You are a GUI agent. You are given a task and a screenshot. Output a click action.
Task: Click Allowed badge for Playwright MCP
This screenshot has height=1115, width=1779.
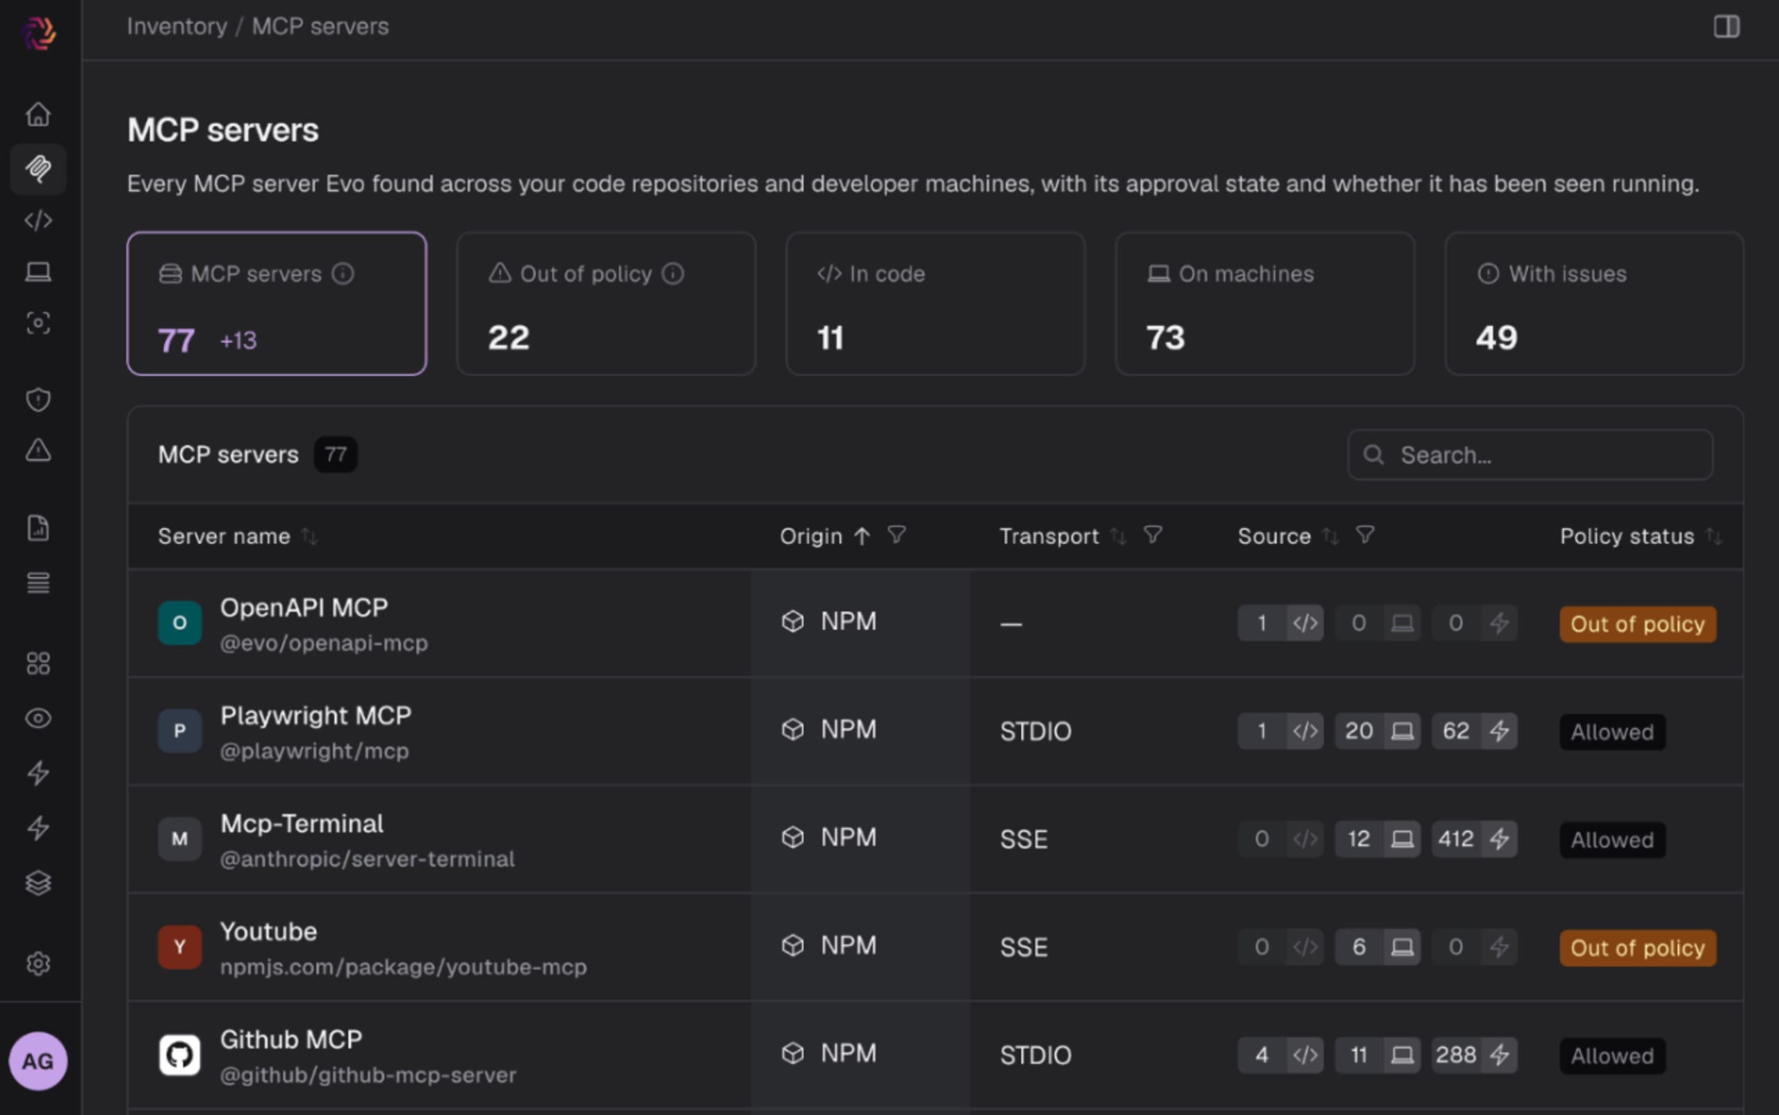(1612, 732)
